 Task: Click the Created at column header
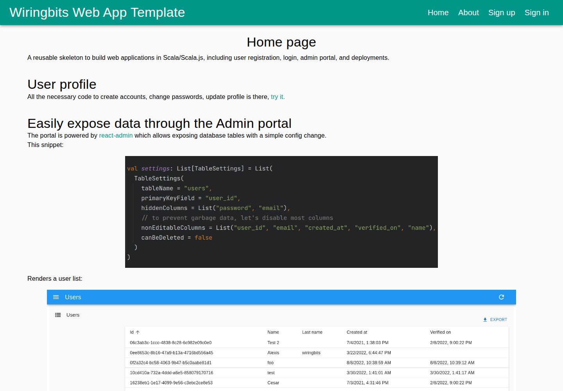click(x=357, y=332)
